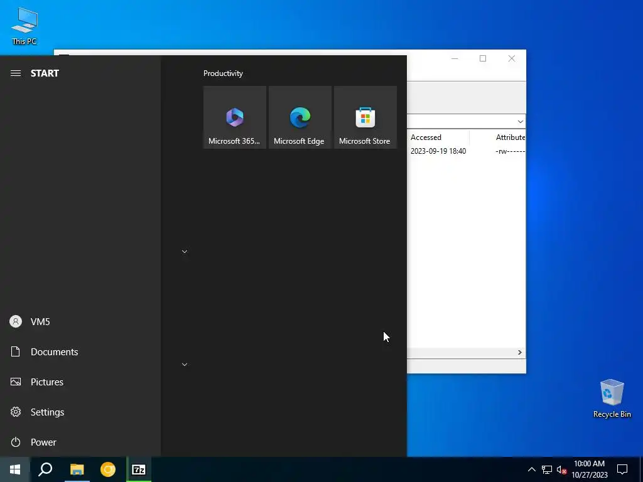Open the network status tray icon
Screen dimensions: 643x482
(x=547, y=469)
